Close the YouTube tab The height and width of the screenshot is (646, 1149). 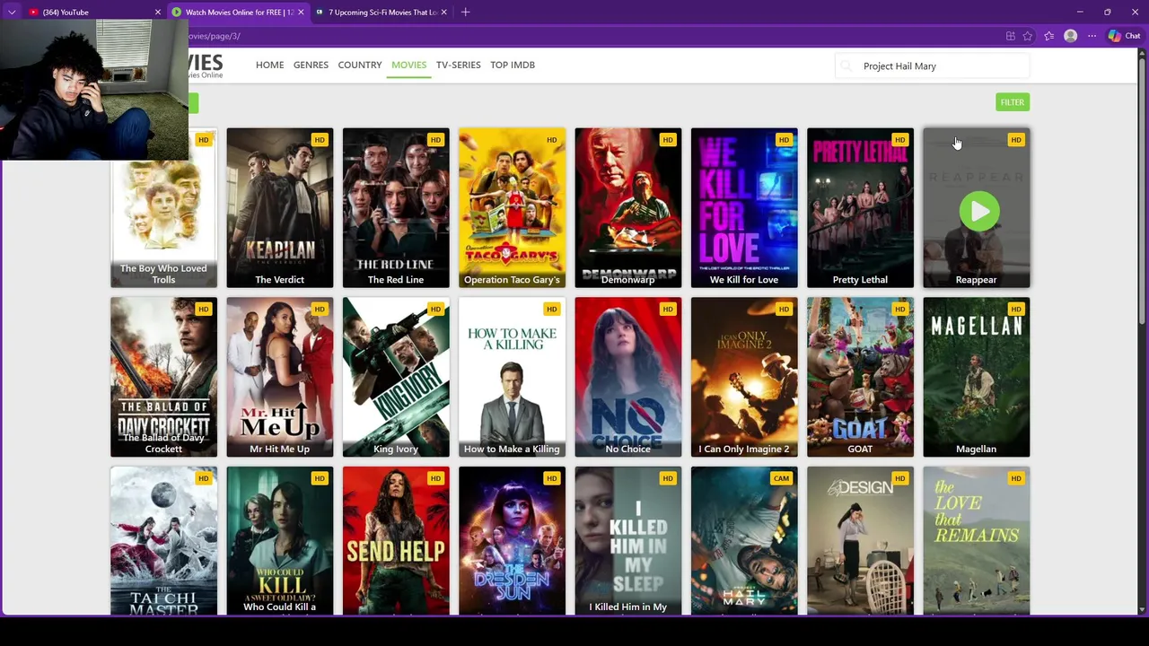(158, 12)
